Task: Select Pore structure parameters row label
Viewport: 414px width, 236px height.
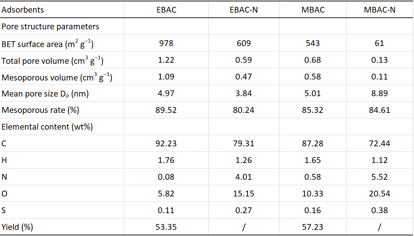Action: [51, 27]
